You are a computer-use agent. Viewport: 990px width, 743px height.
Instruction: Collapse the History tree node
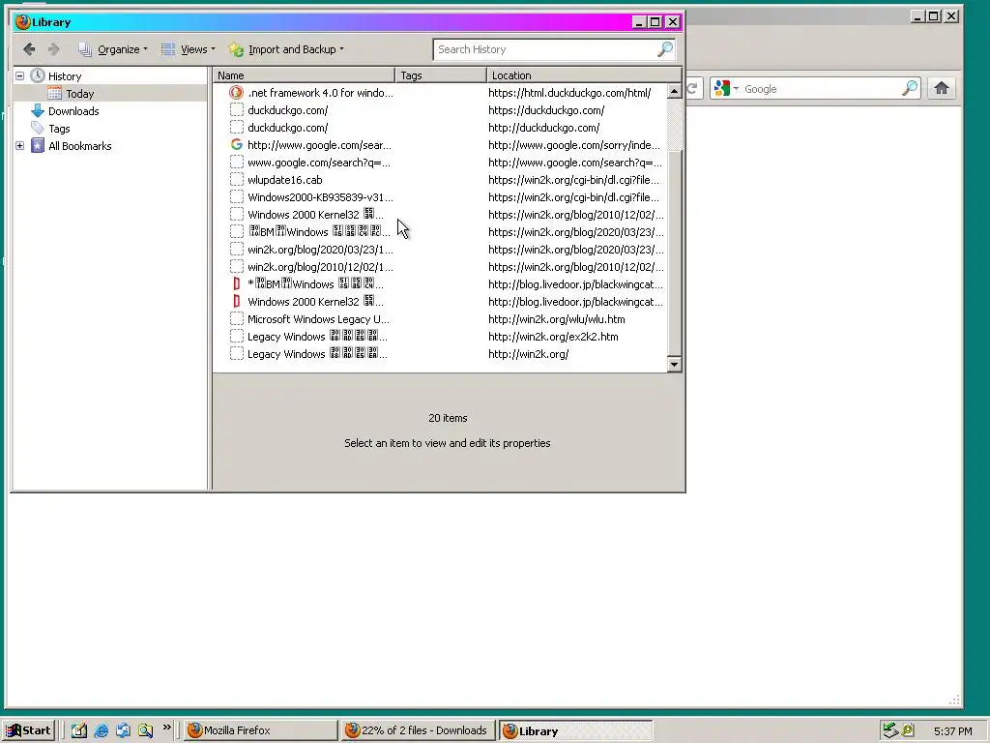20,75
